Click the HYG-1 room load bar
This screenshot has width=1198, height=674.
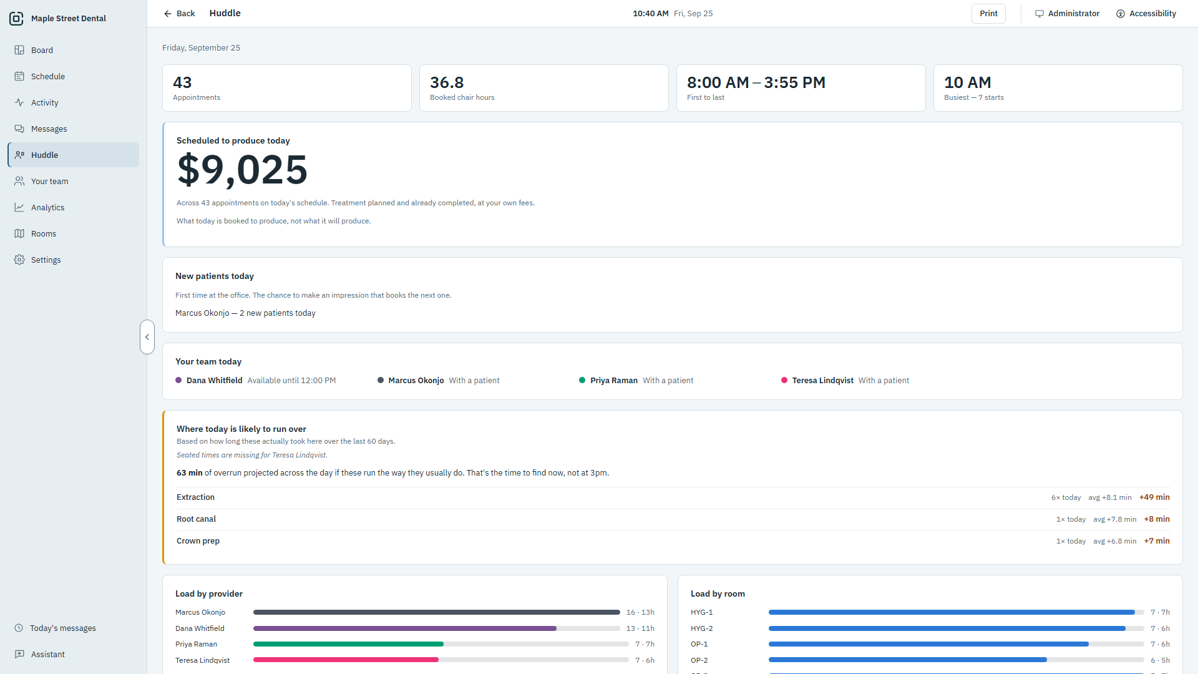click(956, 612)
